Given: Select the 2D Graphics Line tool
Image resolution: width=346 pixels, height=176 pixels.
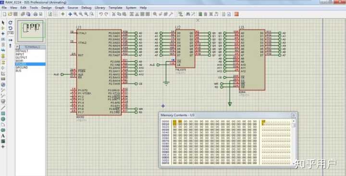Looking at the screenshot, I should pyautogui.click(x=3, y=108).
